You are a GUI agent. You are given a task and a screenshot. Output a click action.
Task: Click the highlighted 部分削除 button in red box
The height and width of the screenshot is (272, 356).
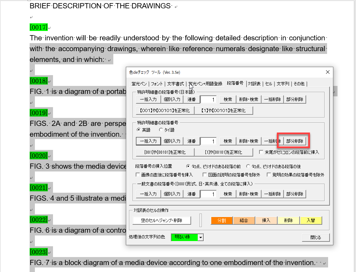[294, 141]
